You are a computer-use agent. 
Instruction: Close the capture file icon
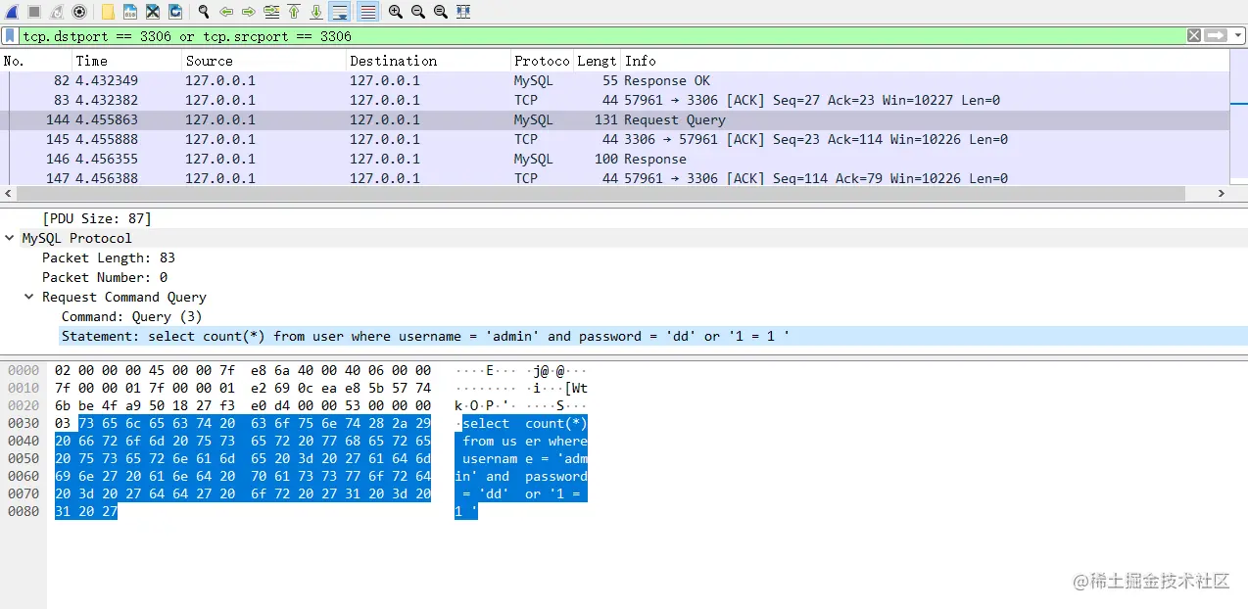[x=153, y=12]
